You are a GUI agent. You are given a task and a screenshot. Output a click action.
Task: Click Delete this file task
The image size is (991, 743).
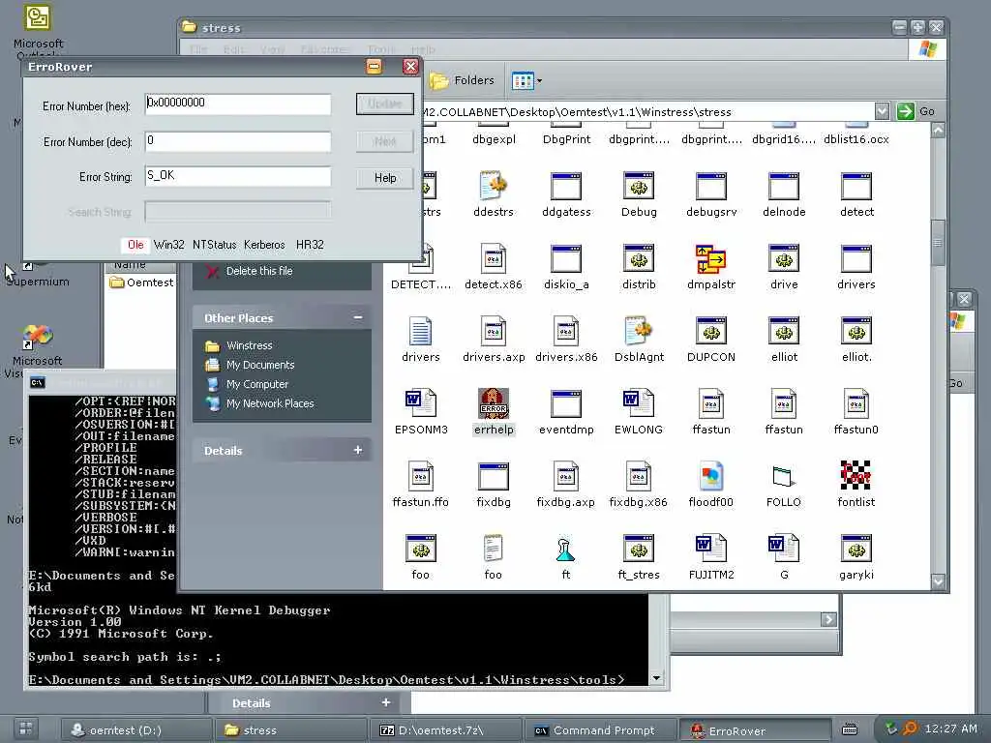point(259,271)
